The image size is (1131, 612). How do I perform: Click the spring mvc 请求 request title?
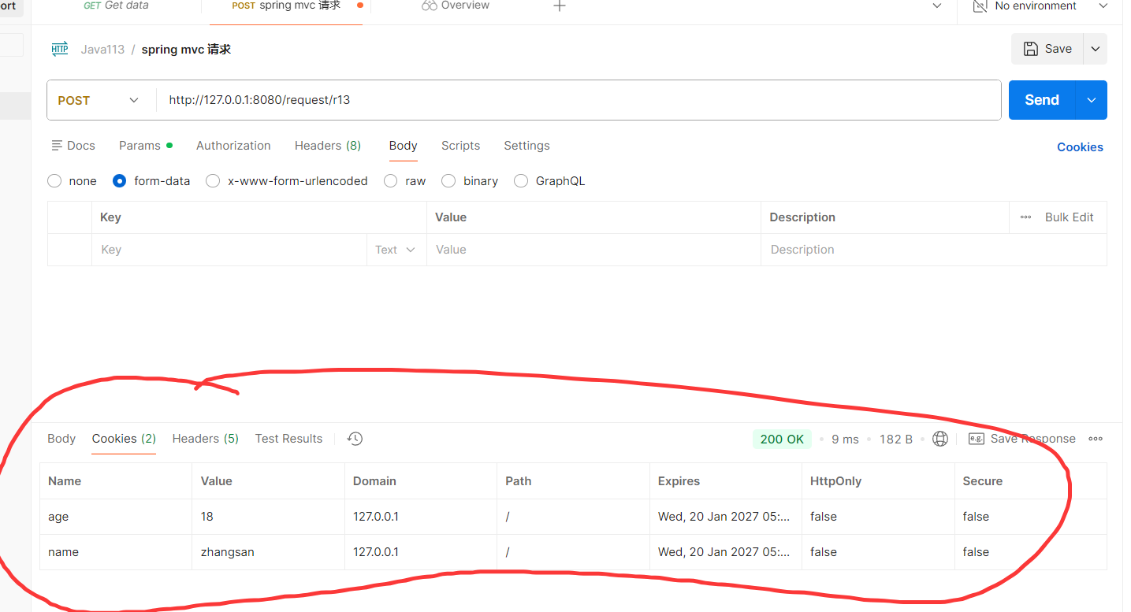pyautogui.click(x=186, y=49)
